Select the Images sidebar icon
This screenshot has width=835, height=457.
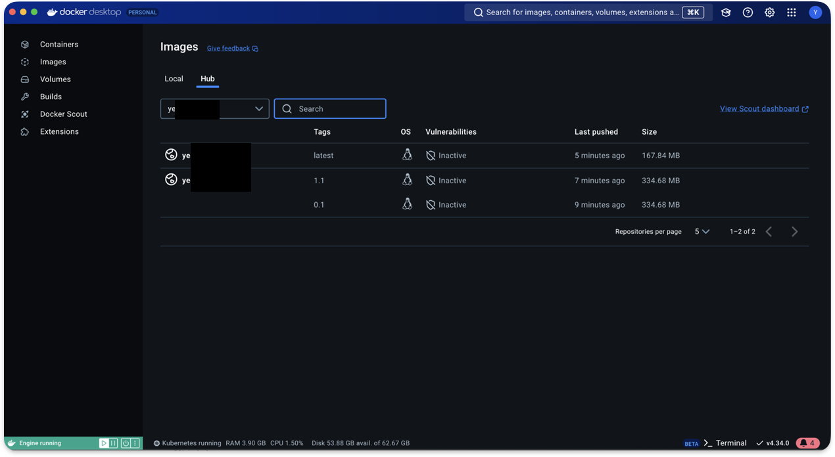coord(25,62)
